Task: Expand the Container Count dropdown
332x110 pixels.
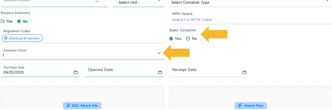Action: pos(159,53)
